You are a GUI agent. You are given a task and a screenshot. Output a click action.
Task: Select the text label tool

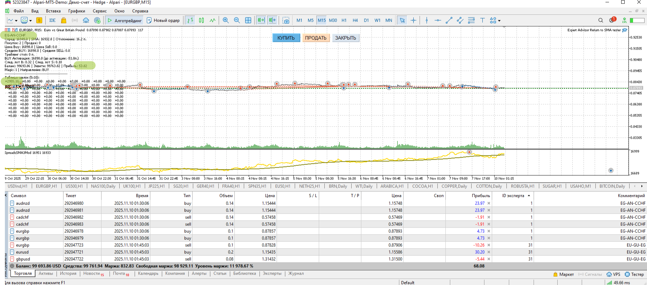click(x=482, y=20)
